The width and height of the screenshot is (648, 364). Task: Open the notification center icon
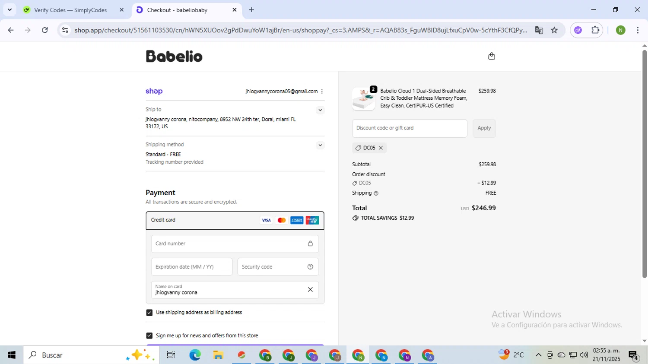tap(634, 355)
